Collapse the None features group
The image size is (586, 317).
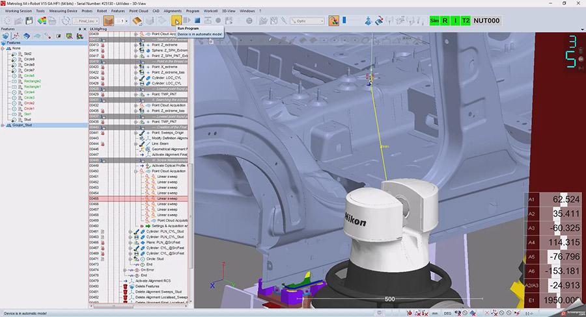pos(3,48)
